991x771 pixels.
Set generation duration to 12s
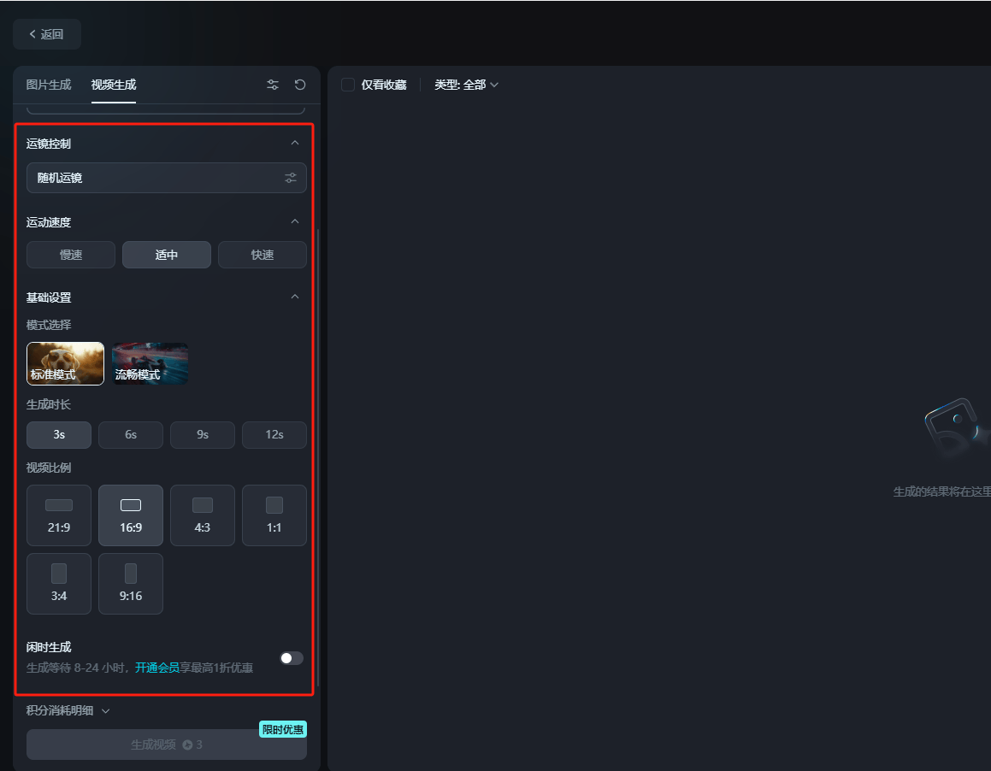click(274, 434)
